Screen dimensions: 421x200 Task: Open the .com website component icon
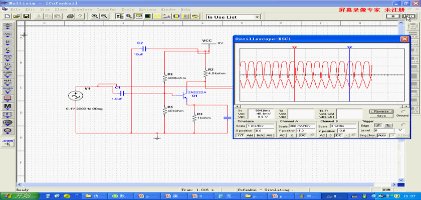point(8,142)
